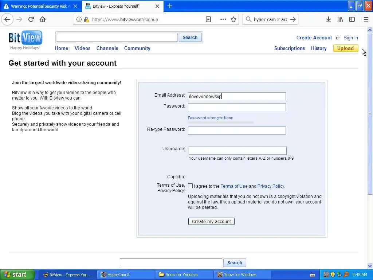Viewport: 373px width, 280px height.
Task: Close the Warning: Potential Security Risk tab
Action: point(75,6)
